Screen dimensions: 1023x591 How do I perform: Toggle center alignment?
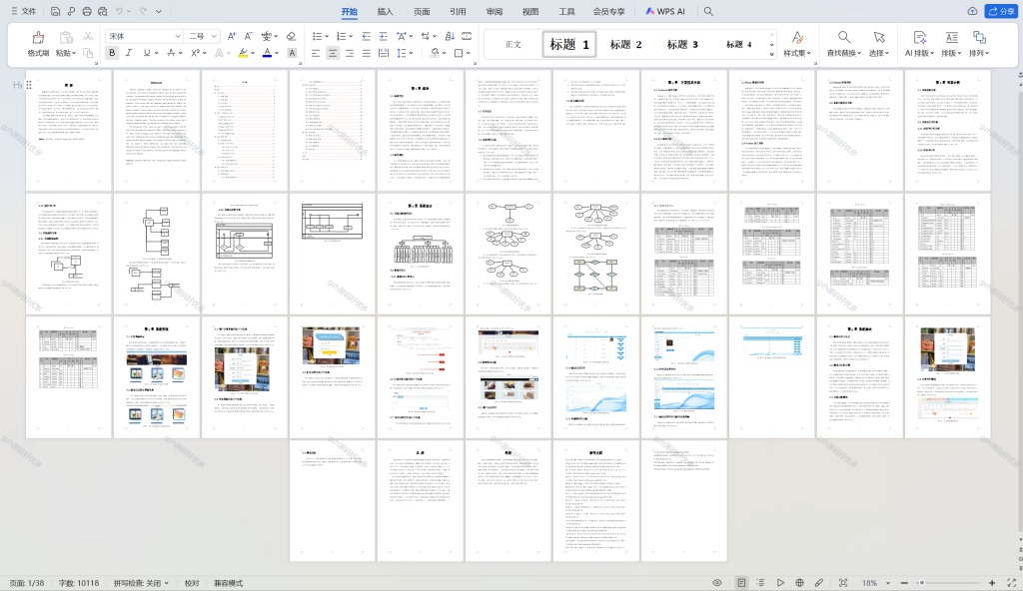point(333,53)
